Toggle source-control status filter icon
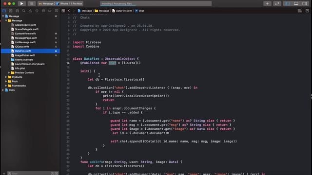312x175 pixels. [x=57, y=174]
